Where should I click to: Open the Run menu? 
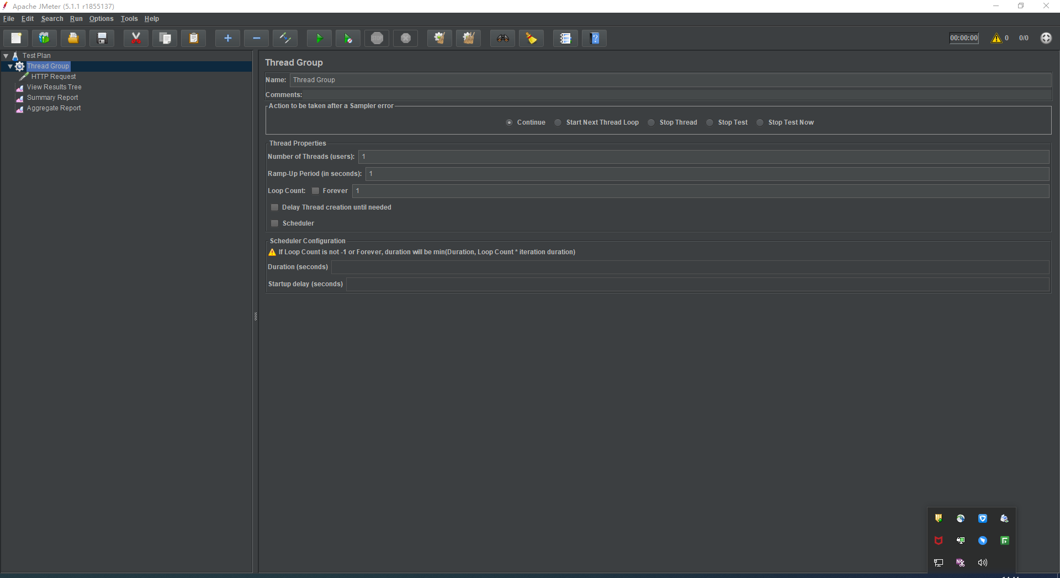click(x=76, y=19)
